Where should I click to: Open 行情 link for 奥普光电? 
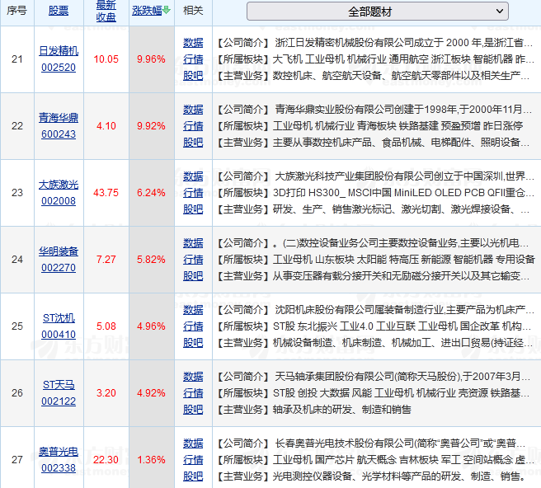pyautogui.click(x=193, y=460)
